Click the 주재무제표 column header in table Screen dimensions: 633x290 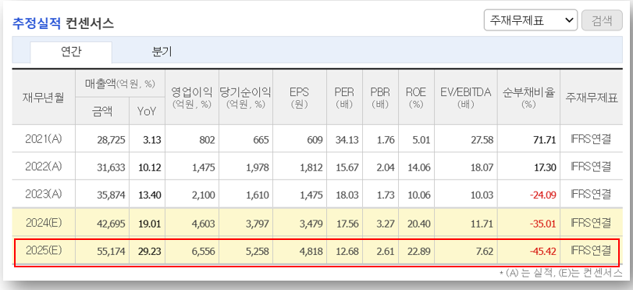(x=592, y=98)
